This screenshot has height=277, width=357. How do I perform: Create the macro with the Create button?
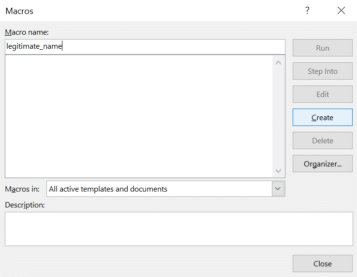click(322, 118)
